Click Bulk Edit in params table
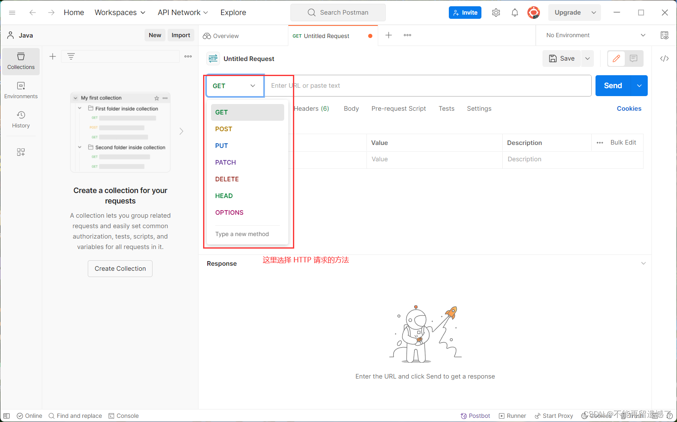The width and height of the screenshot is (677, 422). pyautogui.click(x=623, y=142)
